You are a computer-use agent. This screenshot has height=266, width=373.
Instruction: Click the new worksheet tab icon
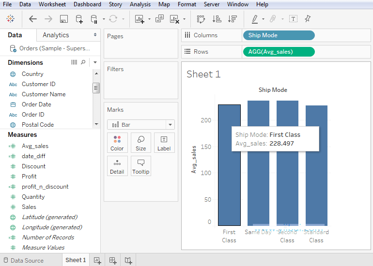pos(97,261)
